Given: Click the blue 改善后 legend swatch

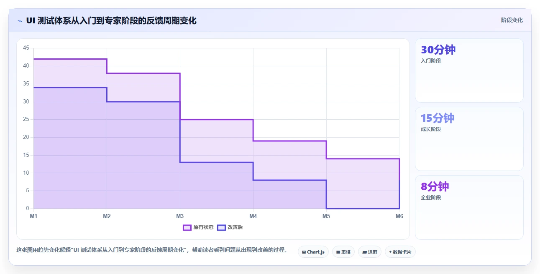Looking at the screenshot, I should [222, 227].
